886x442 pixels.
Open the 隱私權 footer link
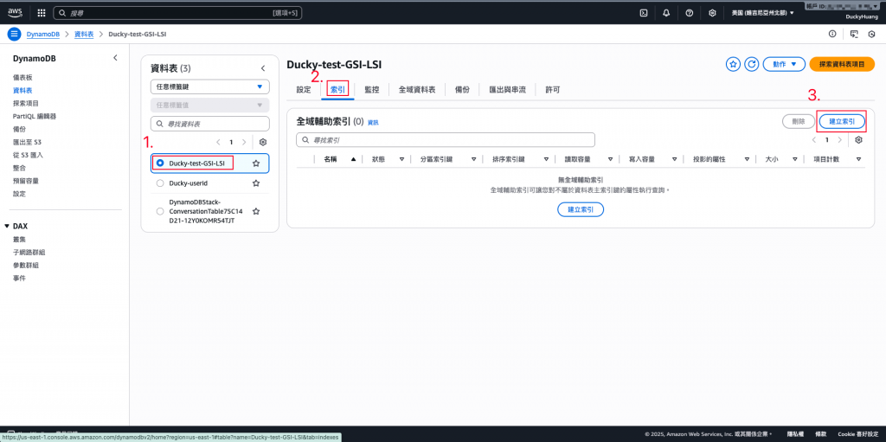coord(794,434)
